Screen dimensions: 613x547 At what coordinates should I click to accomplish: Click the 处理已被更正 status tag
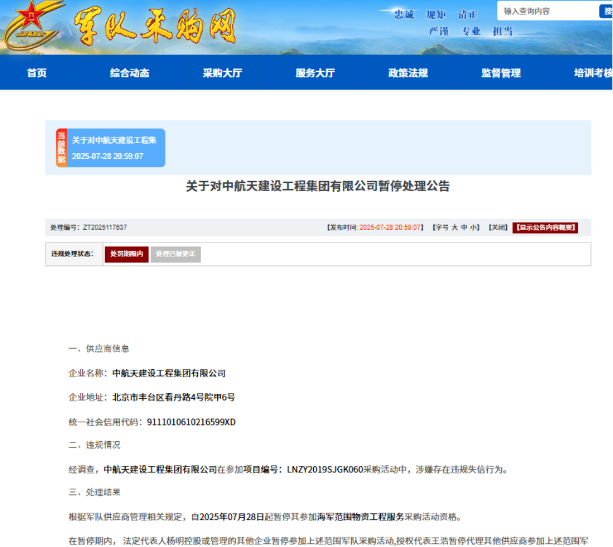tap(175, 255)
